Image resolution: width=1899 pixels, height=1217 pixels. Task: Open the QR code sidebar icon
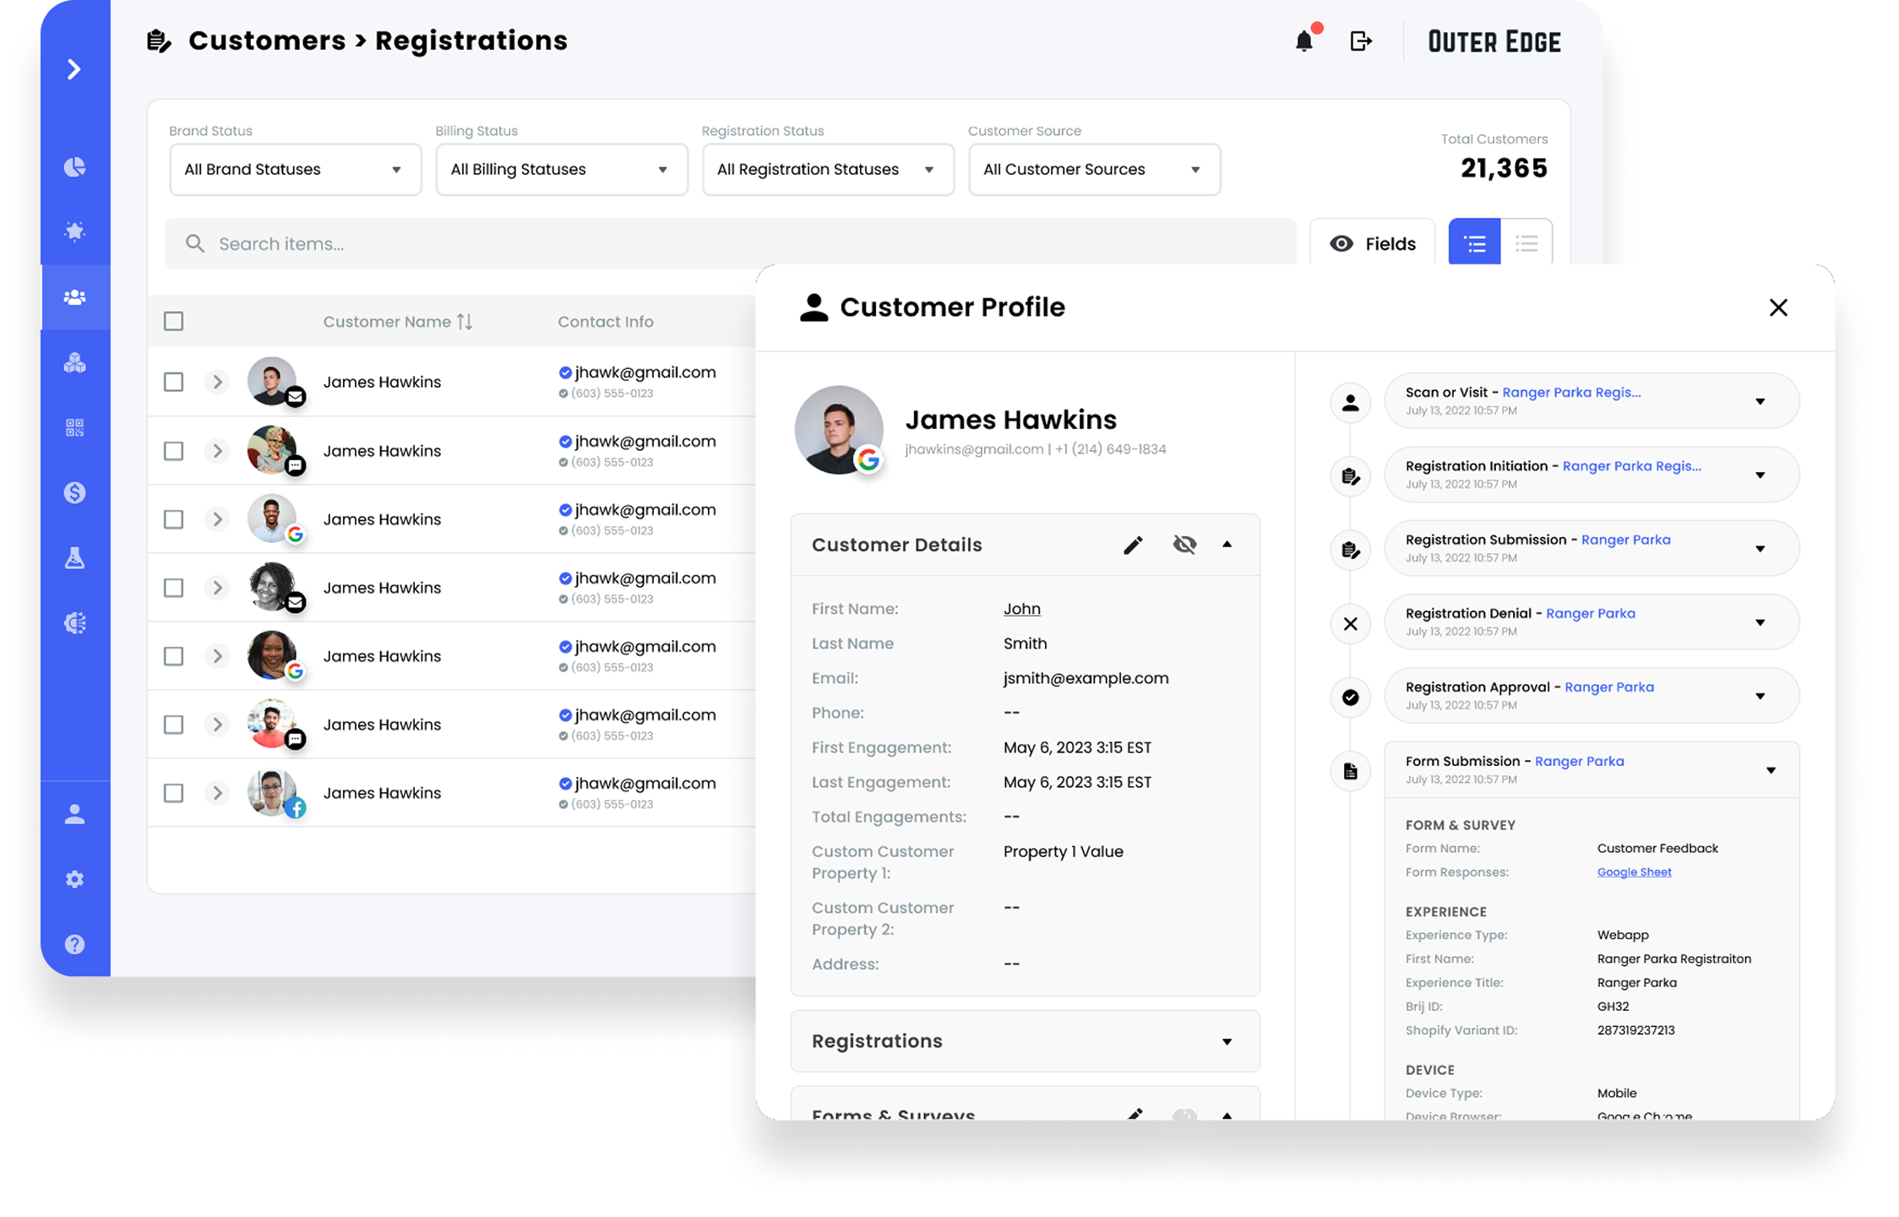pyautogui.click(x=75, y=427)
